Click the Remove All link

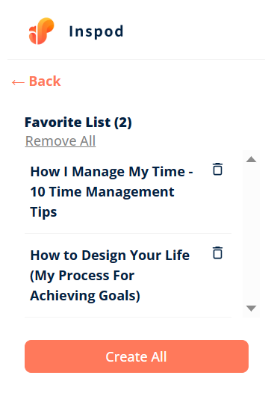pyautogui.click(x=60, y=141)
